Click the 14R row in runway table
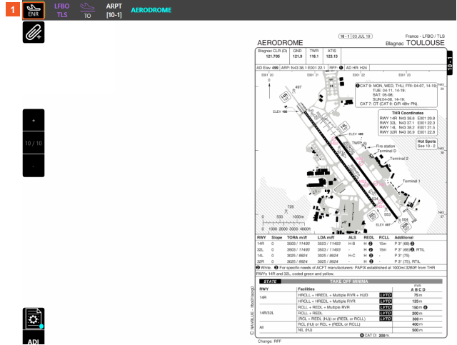The image size is (457, 345). point(351,244)
